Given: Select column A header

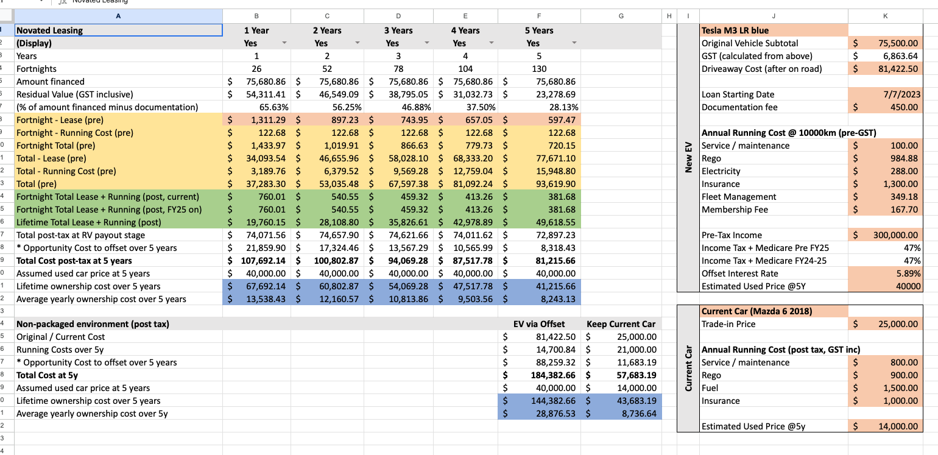Looking at the screenshot, I should [118, 16].
